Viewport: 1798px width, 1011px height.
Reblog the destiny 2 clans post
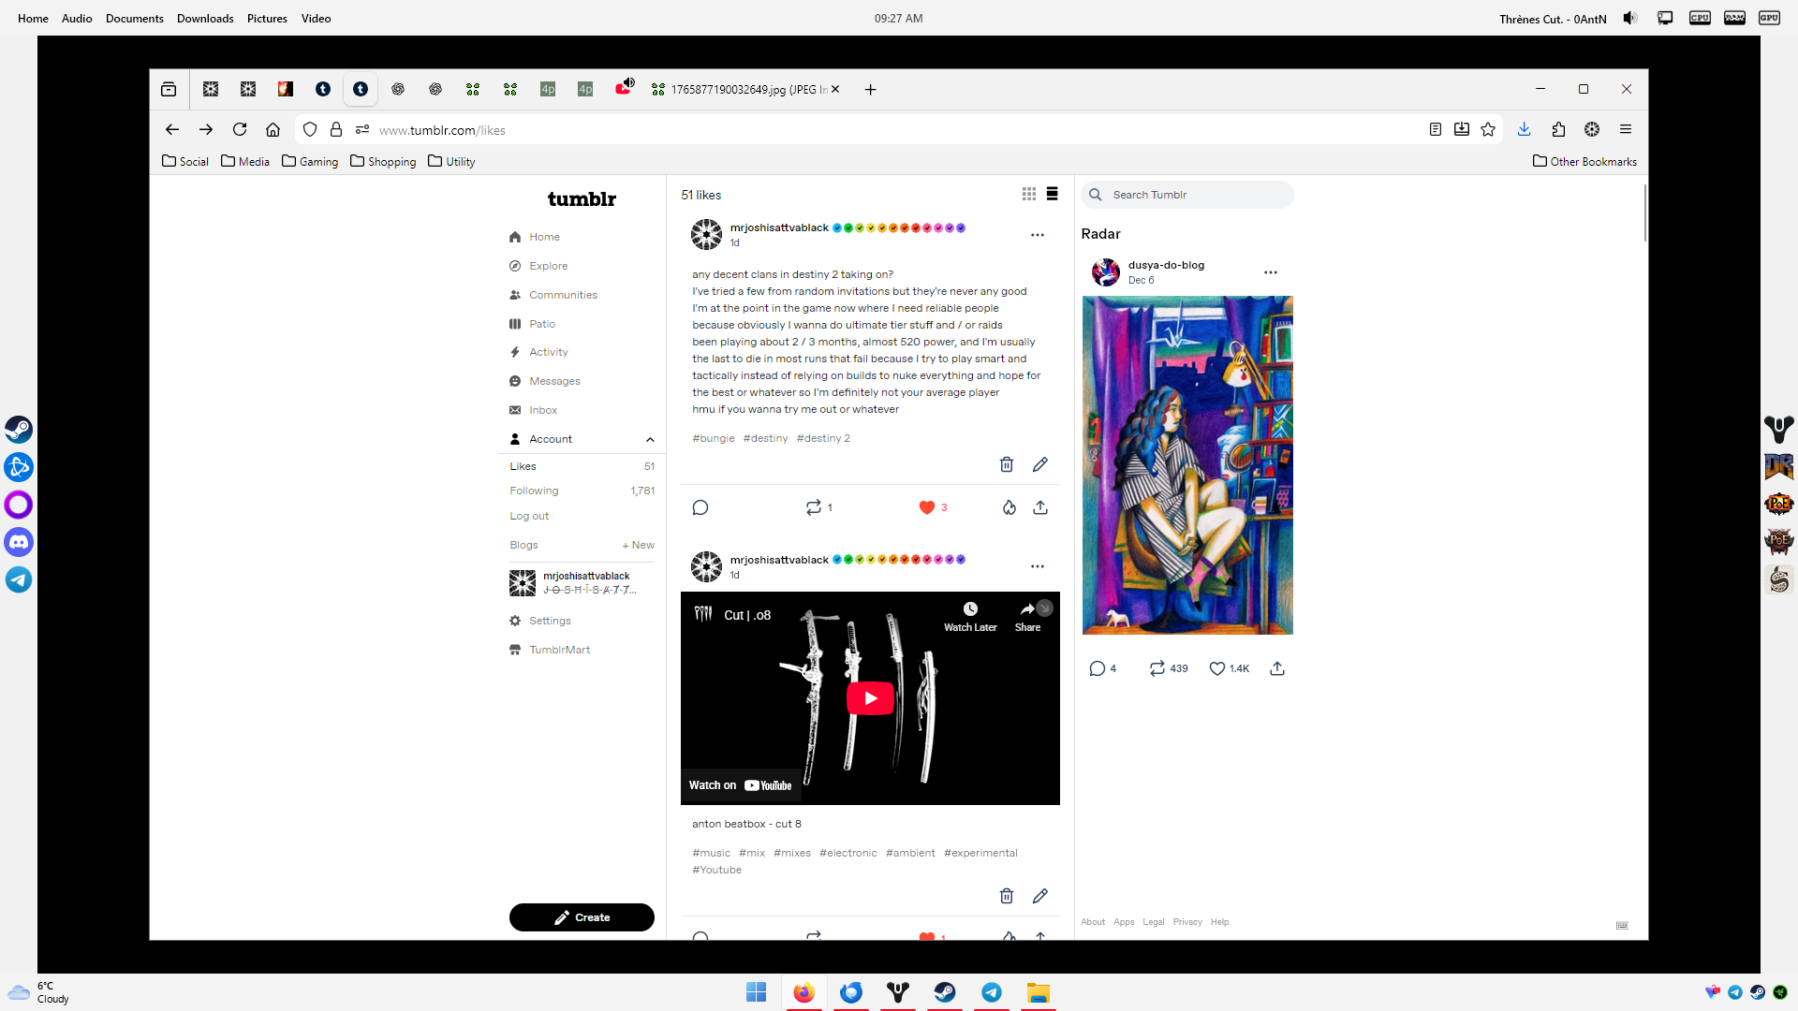click(813, 507)
